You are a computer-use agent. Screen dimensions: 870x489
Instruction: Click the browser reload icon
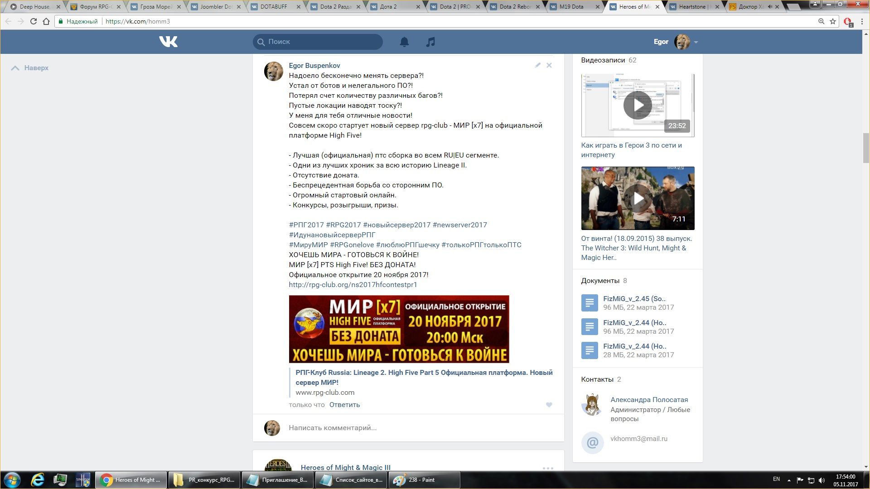pyautogui.click(x=33, y=21)
